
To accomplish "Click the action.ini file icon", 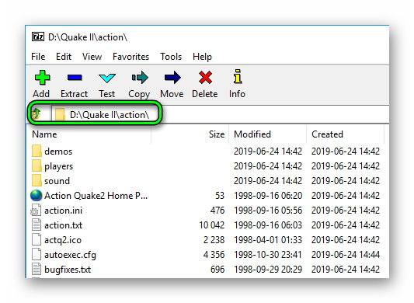I will point(36,211).
